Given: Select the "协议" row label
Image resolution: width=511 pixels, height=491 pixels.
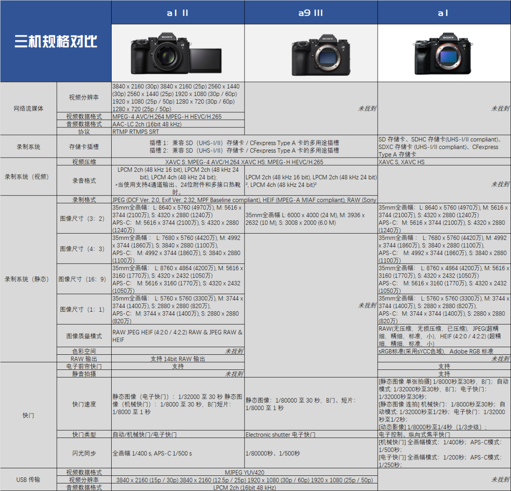Looking at the screenshot, I should 84,132.
